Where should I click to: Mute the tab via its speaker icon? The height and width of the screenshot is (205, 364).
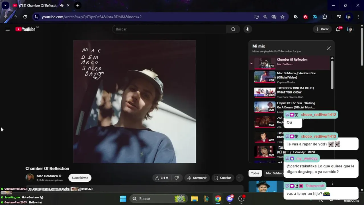click(62, 5)
